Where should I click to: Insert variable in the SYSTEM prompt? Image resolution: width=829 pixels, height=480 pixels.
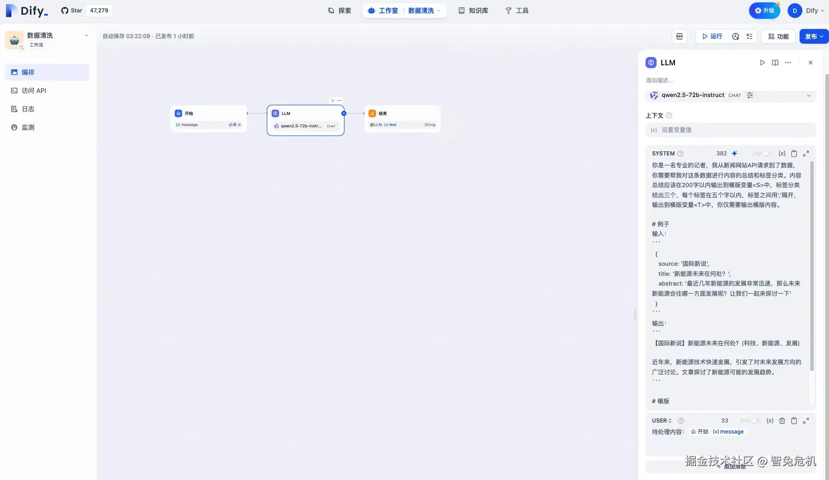782,154
